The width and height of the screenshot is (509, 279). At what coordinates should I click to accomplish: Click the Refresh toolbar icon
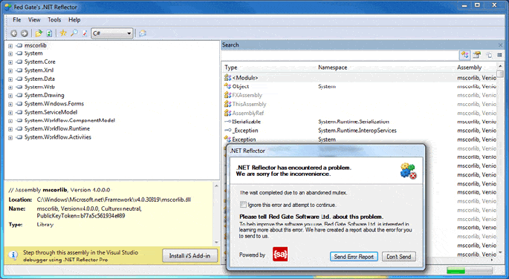[49, 33]
